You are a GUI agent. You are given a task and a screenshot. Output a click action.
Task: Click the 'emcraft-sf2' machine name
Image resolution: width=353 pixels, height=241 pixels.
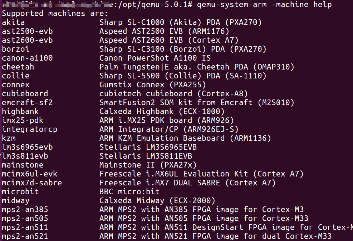(x=27, y=103)
